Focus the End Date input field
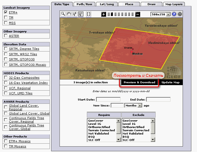Image resolution: width=197 pixels, height=152 pixels. click(158, 99)
